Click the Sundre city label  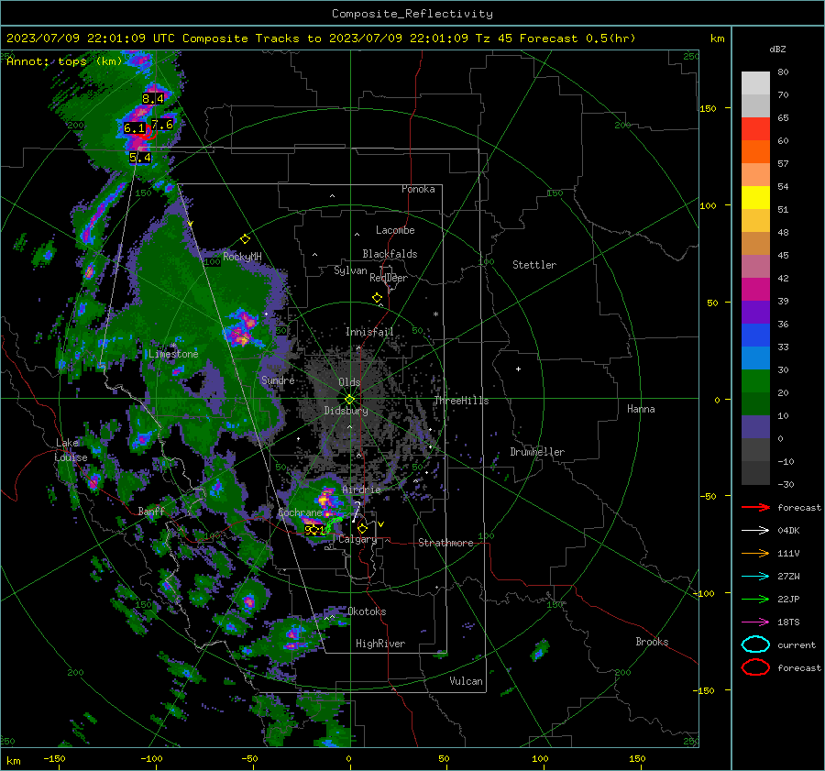278,380
